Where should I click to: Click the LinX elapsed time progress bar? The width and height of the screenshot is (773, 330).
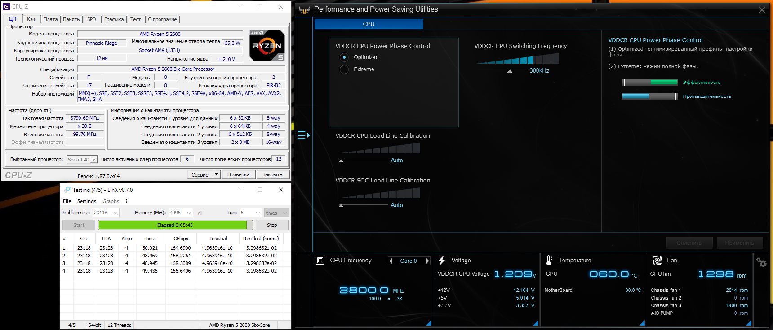(x=175, y=225)
